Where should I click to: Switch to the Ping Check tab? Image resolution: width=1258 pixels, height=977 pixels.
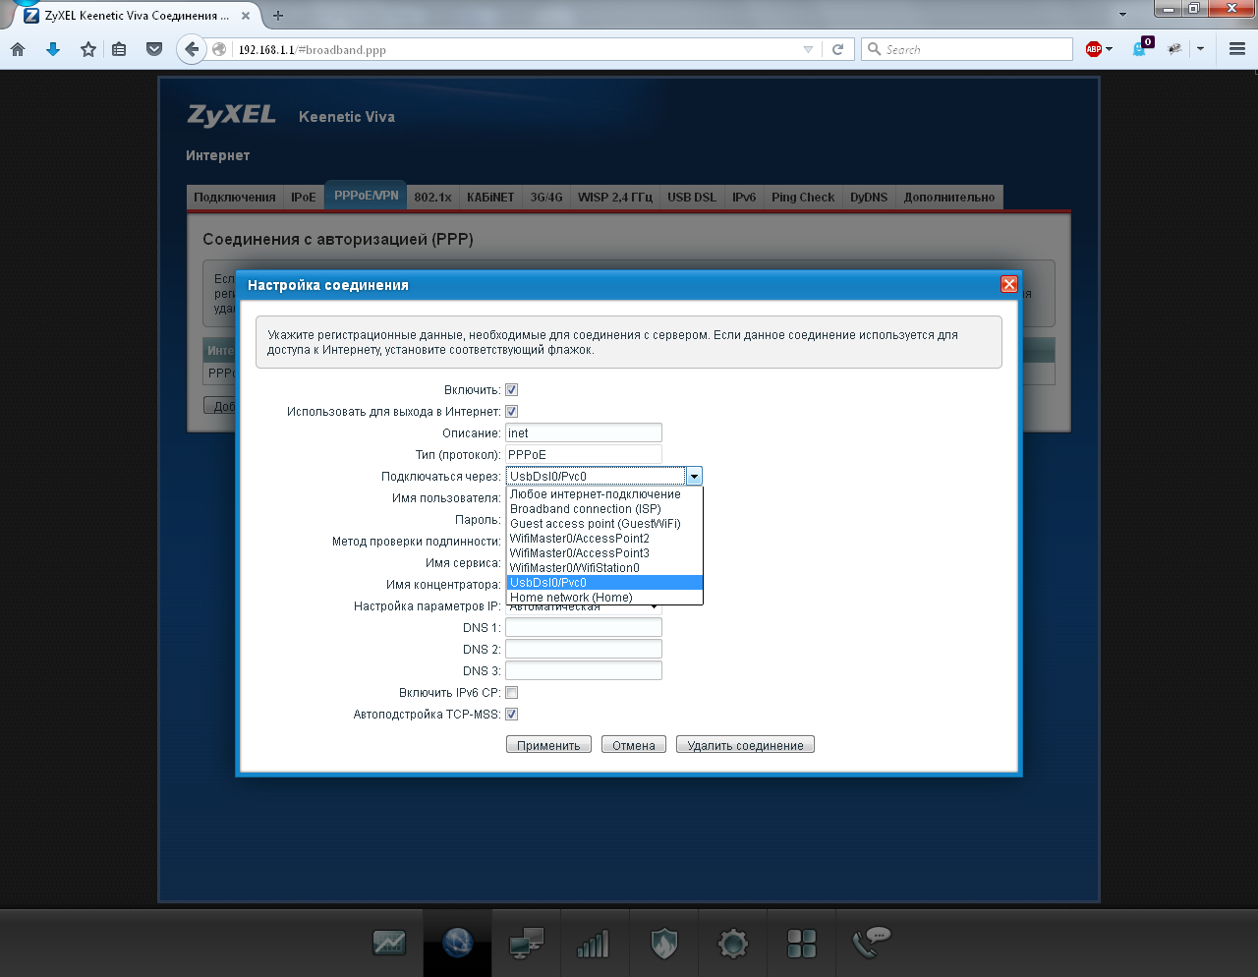(x=803, y=198)
